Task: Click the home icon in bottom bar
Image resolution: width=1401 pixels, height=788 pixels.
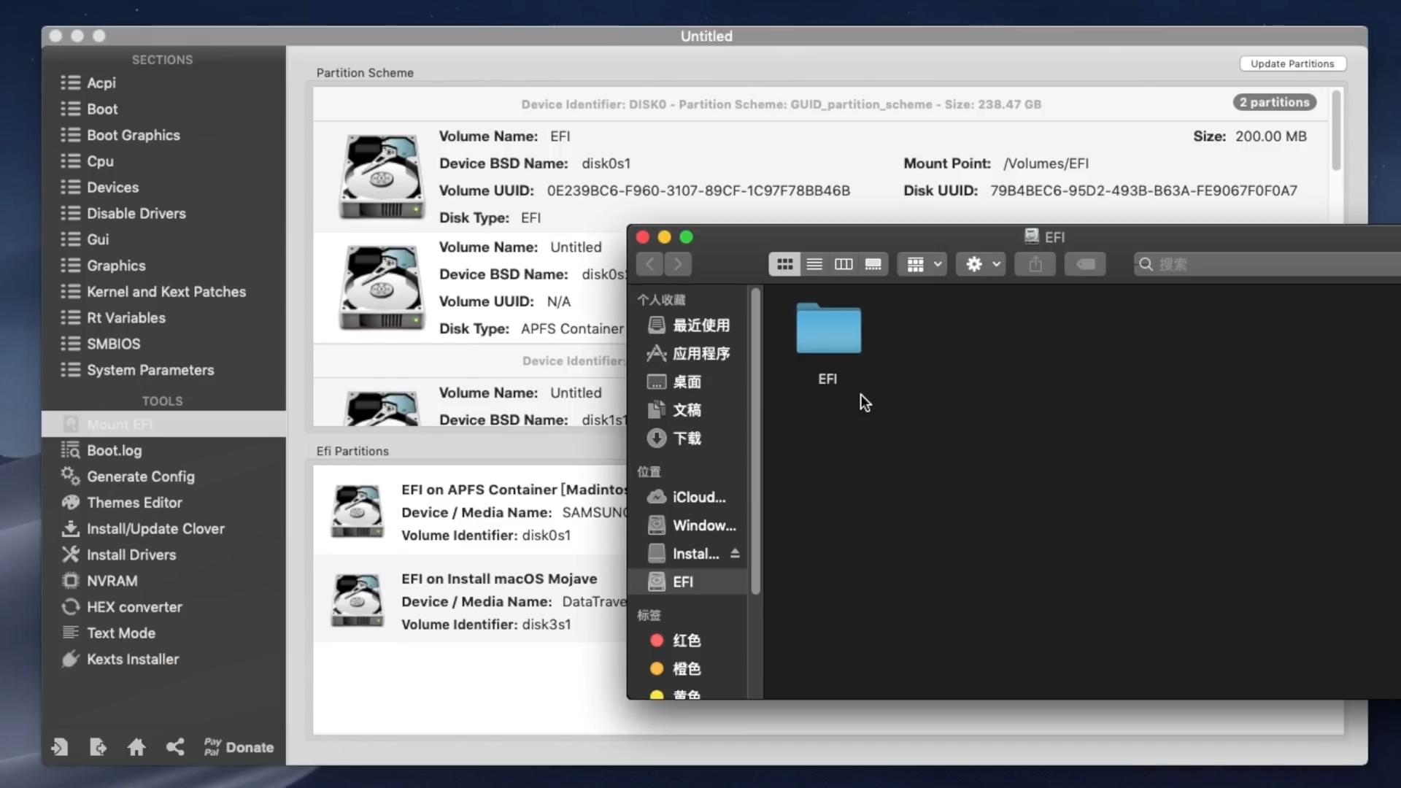Action: tap(136, 746)
